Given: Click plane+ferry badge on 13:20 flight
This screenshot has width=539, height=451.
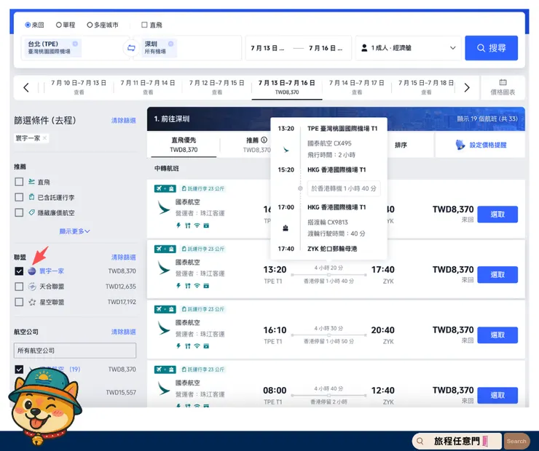Looking at the screenshot, I should (165, 249).
